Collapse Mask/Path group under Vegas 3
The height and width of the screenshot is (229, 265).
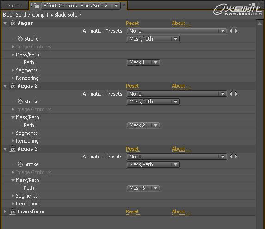click(x=13, y=181)
